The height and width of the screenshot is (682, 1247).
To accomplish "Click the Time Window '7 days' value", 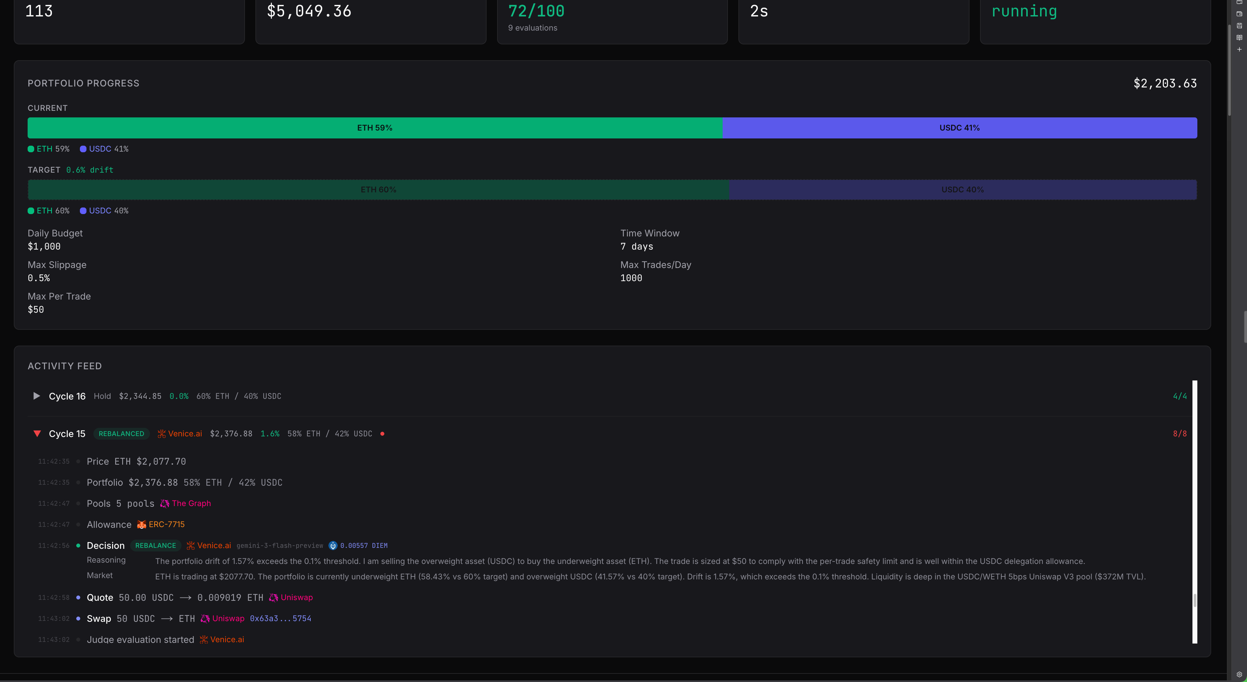I will pyautogui.click(x=637, y=246).
